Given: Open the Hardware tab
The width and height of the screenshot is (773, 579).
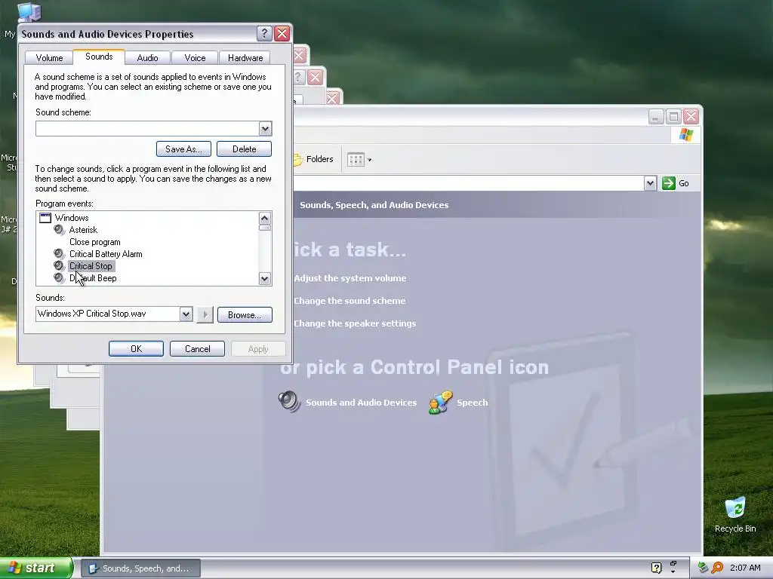Looking at the screenshot, I should [x=245, y=58].
